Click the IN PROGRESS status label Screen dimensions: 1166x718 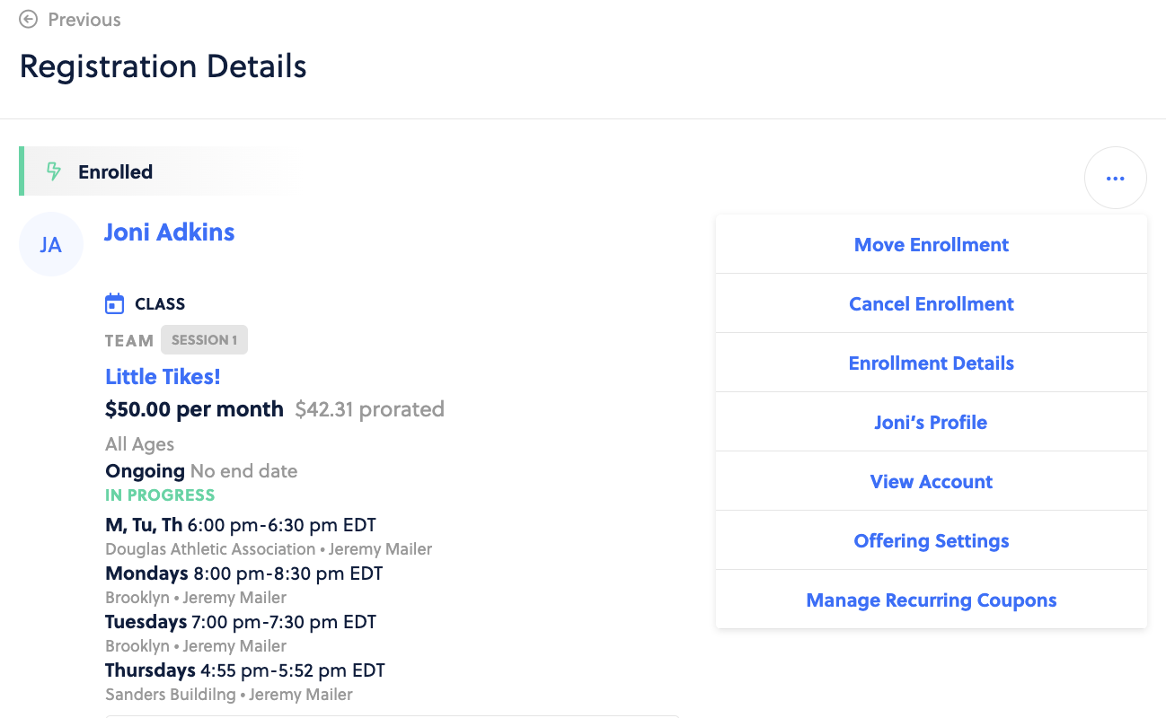pos(160,495)
